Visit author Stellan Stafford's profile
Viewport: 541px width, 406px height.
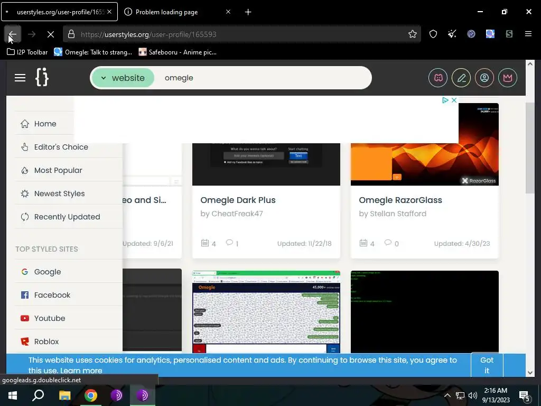coord(398,214)
